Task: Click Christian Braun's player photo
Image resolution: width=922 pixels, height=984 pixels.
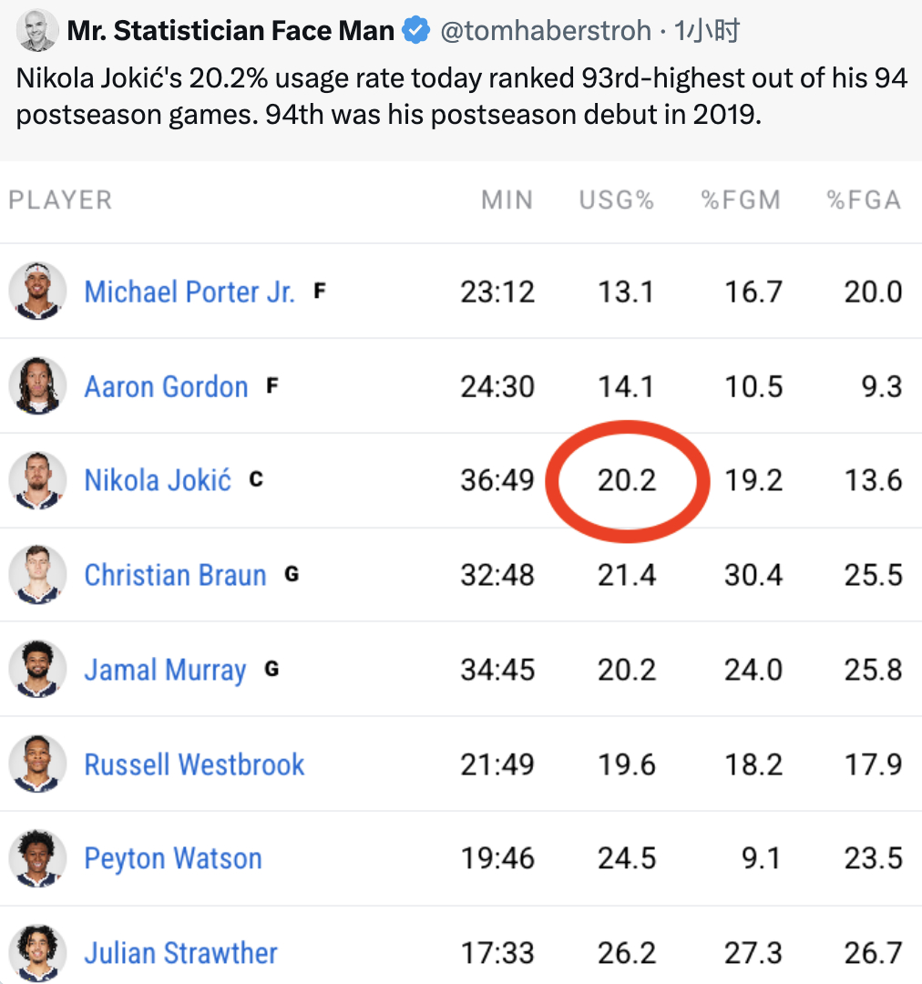Action: tap(37, 575)
